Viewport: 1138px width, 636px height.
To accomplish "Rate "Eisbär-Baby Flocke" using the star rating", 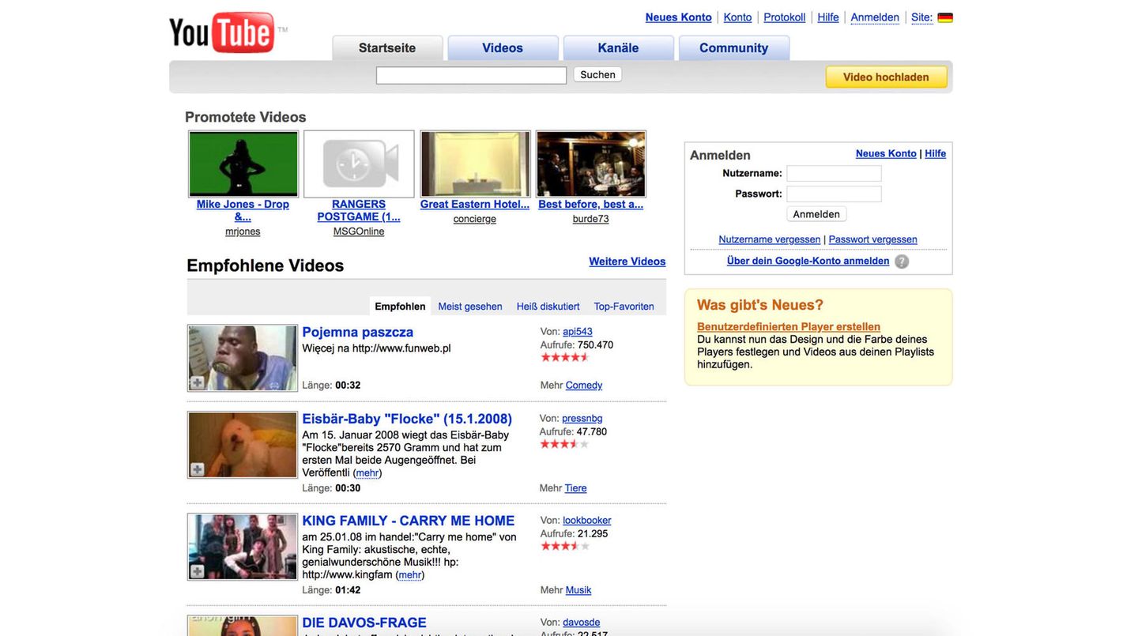I will tap(563, 442).
